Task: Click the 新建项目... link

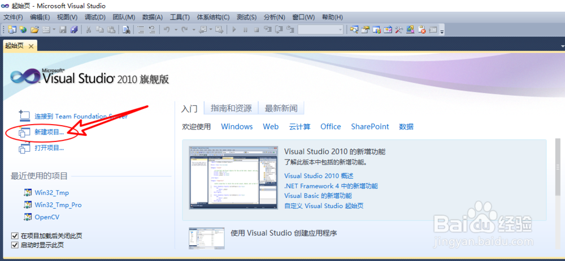Action: coord(49,132)
